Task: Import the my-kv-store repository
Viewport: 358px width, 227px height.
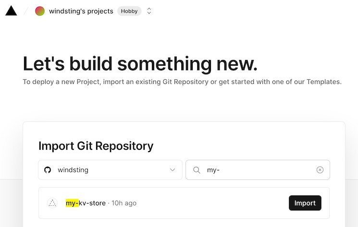Action: 305,203
